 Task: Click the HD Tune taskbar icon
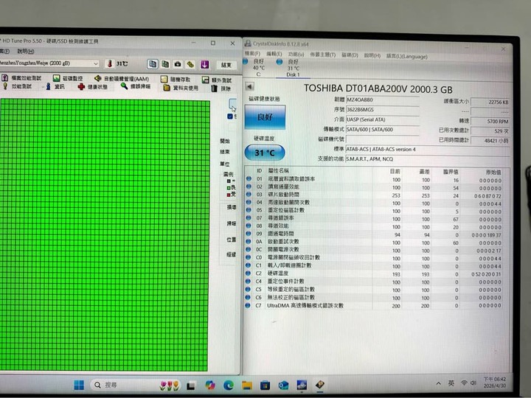pyautogui.click(x=319, y=385)
